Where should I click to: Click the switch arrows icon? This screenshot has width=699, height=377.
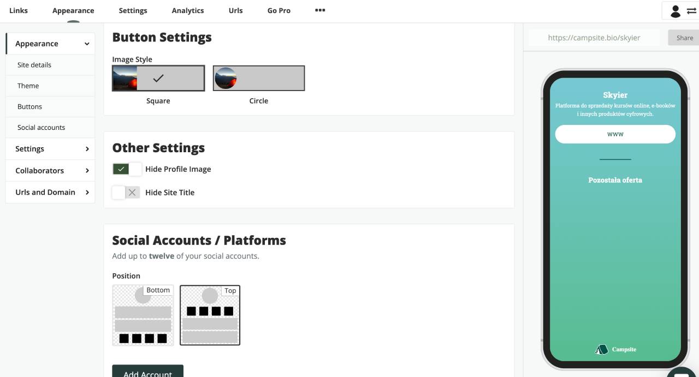pos(691,11)
